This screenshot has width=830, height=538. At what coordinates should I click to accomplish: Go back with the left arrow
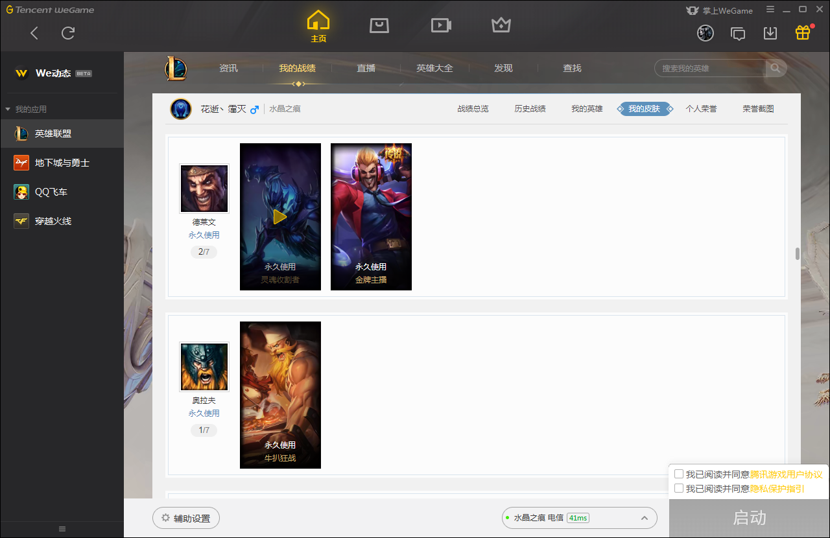[34, 33]
